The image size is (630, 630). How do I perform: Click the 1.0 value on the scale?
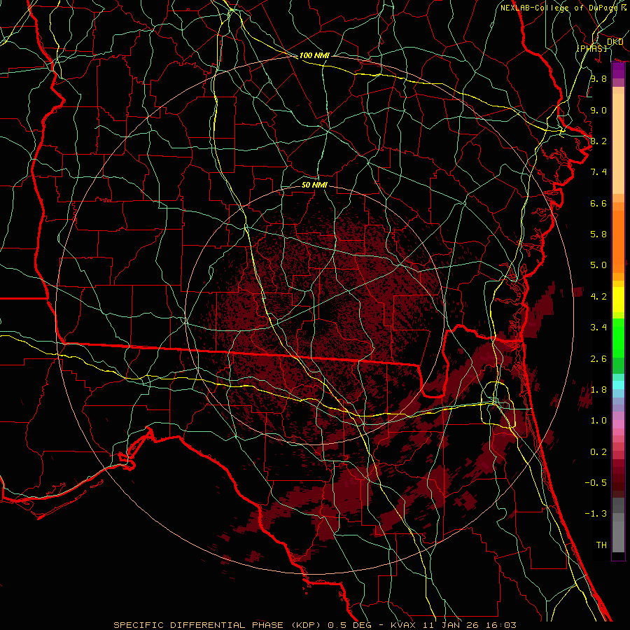[x=598, y=421]
